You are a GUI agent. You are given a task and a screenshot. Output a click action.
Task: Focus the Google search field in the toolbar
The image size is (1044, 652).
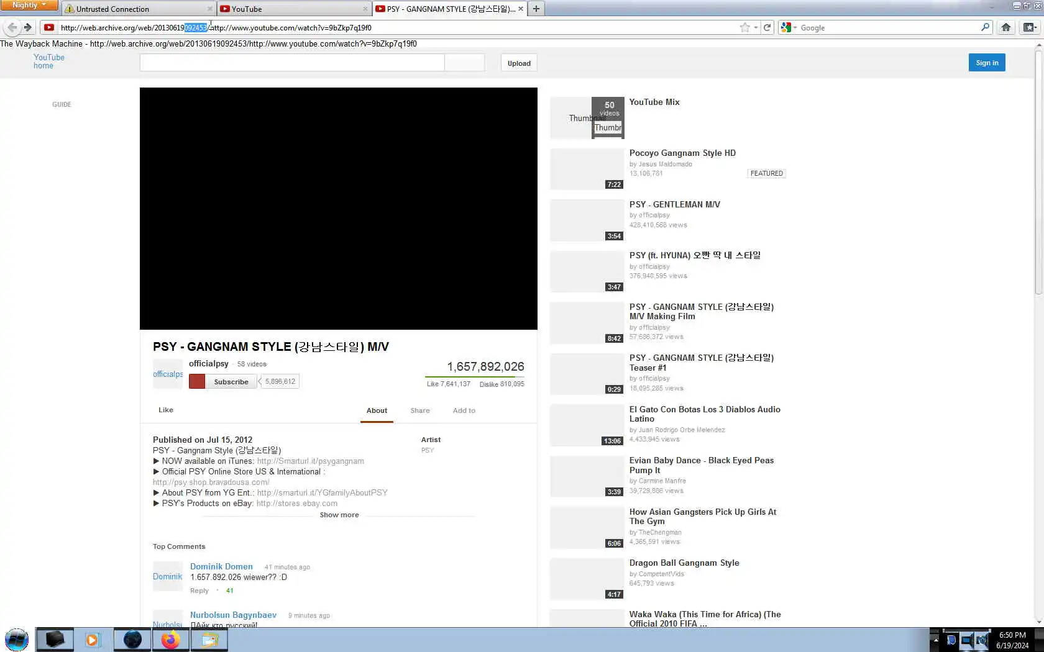coord(889,27)
